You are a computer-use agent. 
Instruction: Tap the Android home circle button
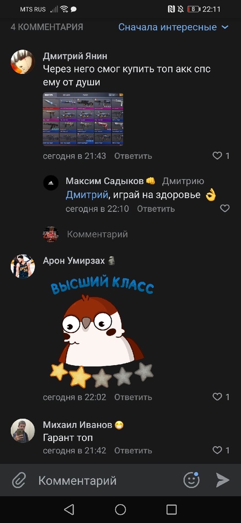pos(120,509)
